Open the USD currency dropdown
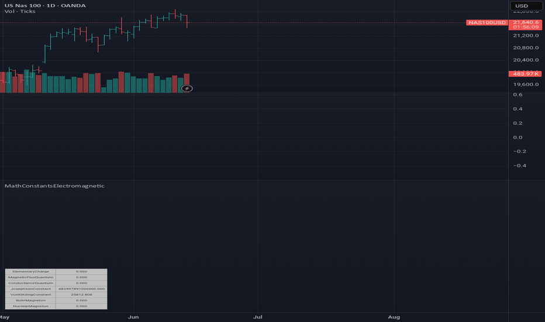This screenshot has height=322, width=545. click(526, 6)
